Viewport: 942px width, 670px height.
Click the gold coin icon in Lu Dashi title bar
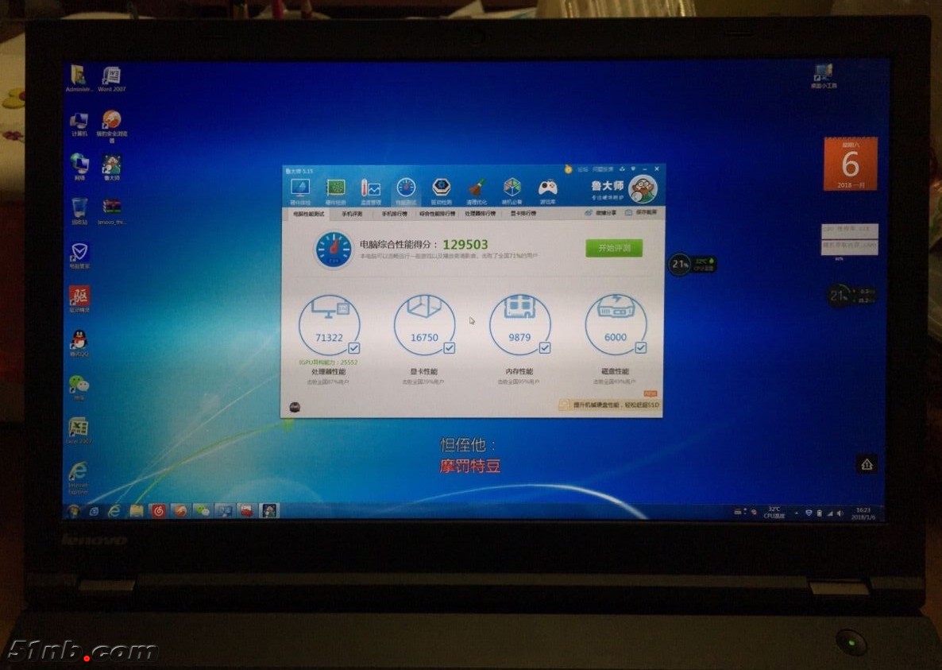tap(569, 170)
